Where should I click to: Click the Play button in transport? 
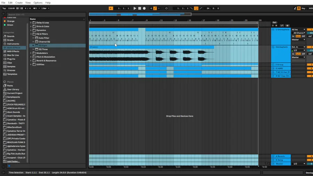pyautogui.click(x=135, y=8)
